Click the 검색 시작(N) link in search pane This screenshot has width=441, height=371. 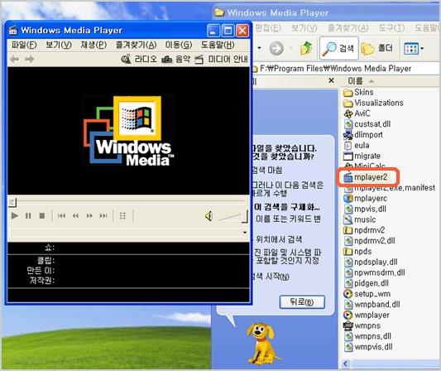(x=271, y=277)
